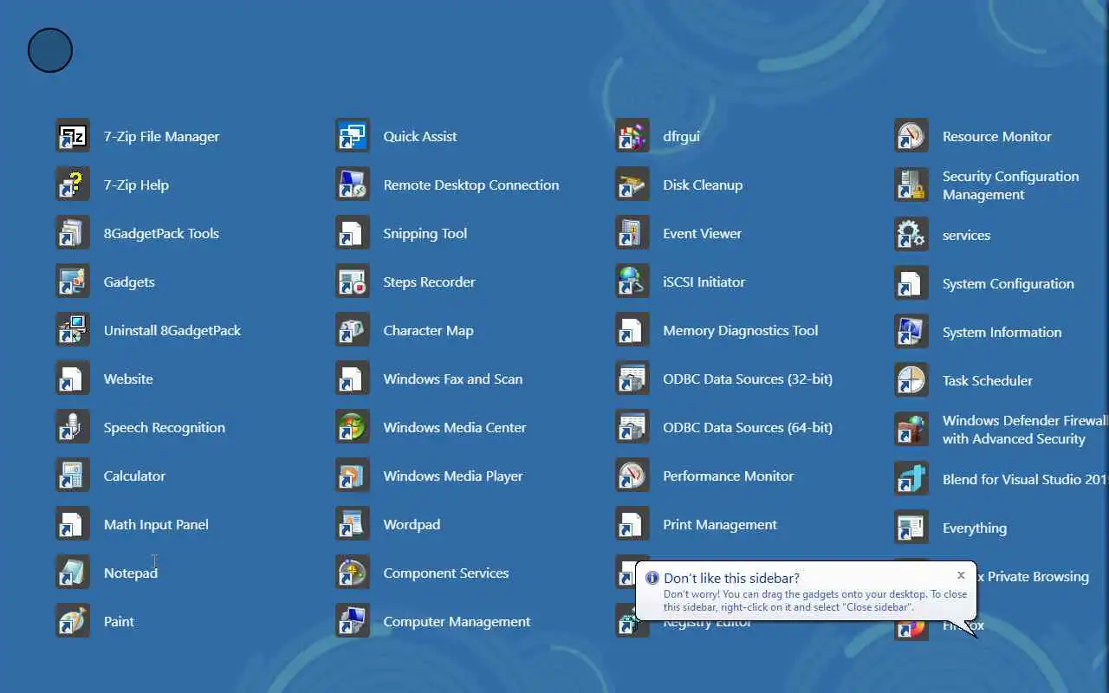Click the "Print Management" label
Screen dimensions: 1109x693
click(720, 524)
